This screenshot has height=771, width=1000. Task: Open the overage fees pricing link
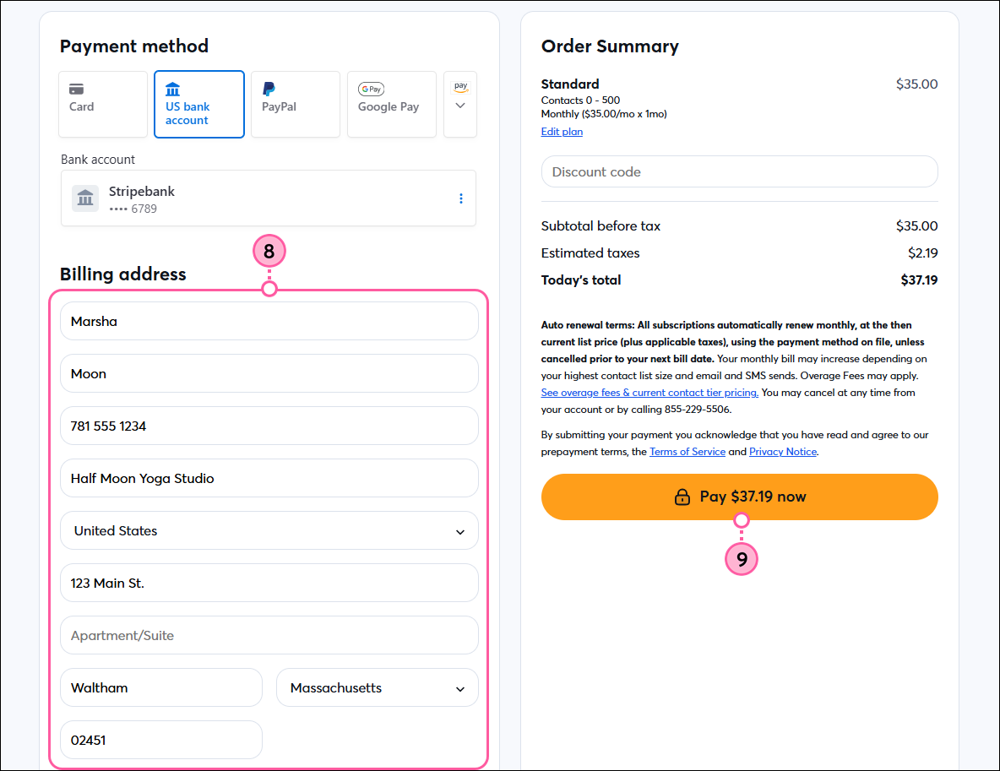649,392
